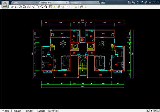Redo the last undone action
The height and width of the screenshot is (112, 160).
[x=66, y=6]
